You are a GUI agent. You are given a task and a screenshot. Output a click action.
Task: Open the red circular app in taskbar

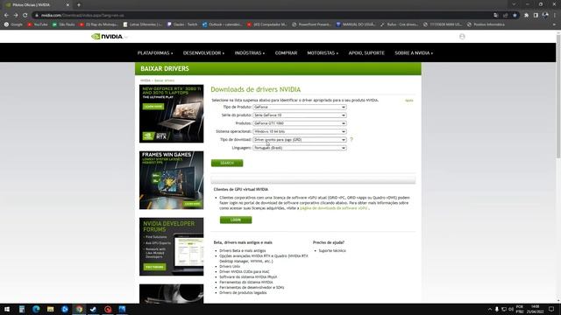pyautogui.click(x=108, y=309)
